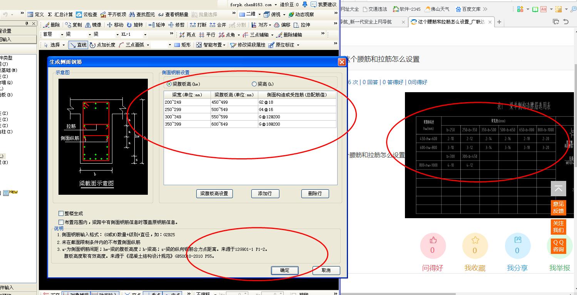Open a new browser tab
Image resolution: width=577 pixels, height=295 pixels.
499,22
